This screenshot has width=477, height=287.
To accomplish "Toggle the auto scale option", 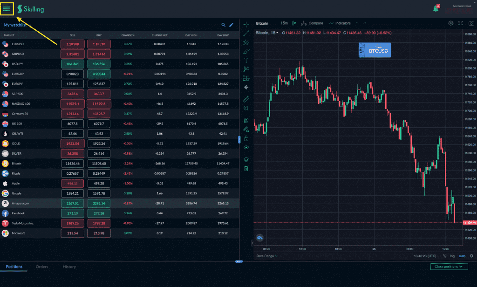I will tap(462, 256).
